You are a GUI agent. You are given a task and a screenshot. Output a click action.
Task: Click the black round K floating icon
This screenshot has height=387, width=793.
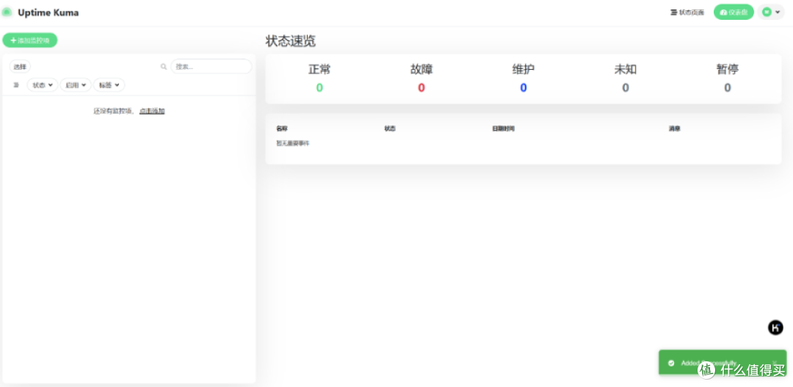pyautogui.click(x=775, y=328)
